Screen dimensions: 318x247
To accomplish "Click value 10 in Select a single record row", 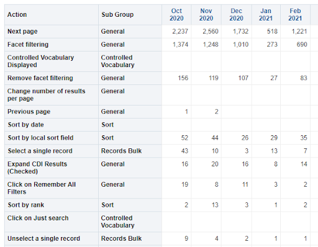I will tap(215, 151).
